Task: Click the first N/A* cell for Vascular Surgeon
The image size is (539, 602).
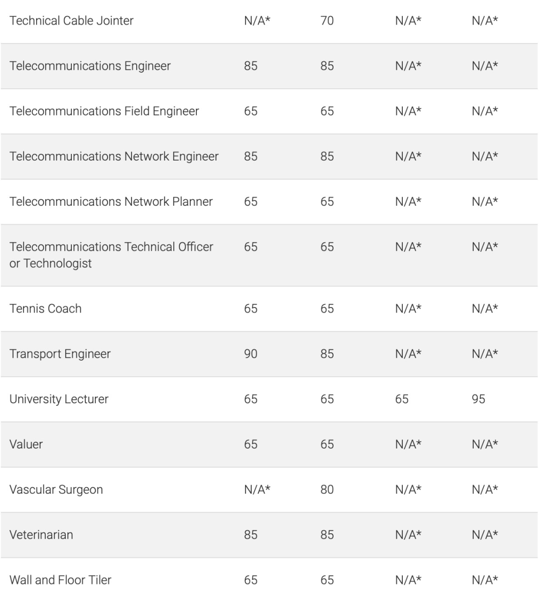Action: coord(257,489)
